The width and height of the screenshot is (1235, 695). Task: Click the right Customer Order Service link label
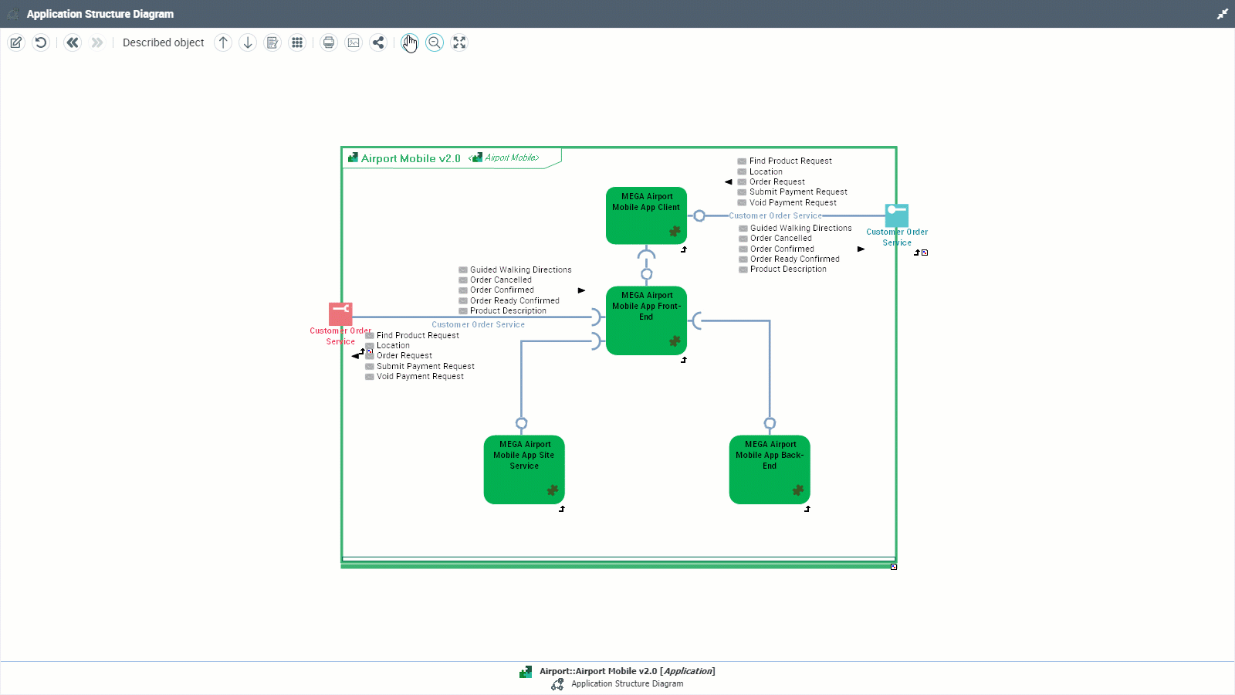click(x=775, y=215)
